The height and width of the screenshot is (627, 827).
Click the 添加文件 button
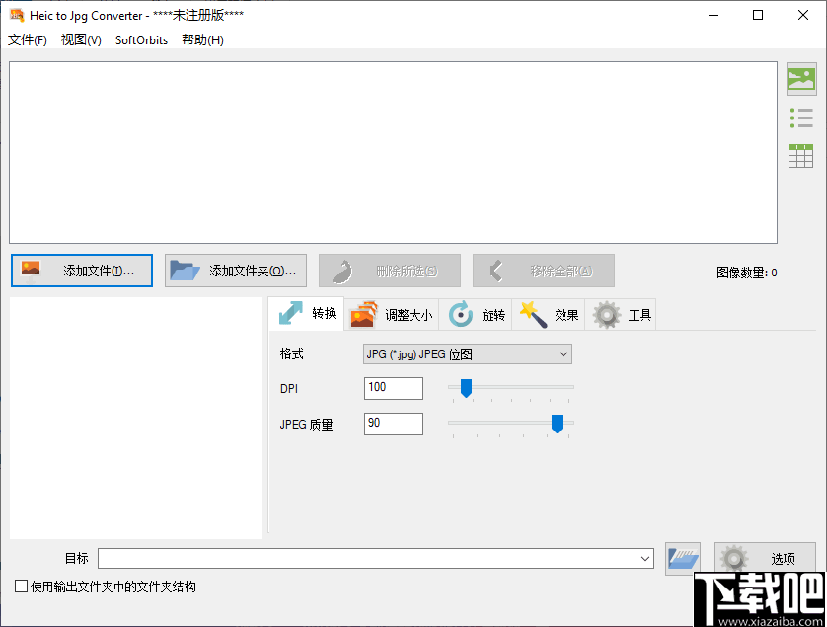coord(81,270)
